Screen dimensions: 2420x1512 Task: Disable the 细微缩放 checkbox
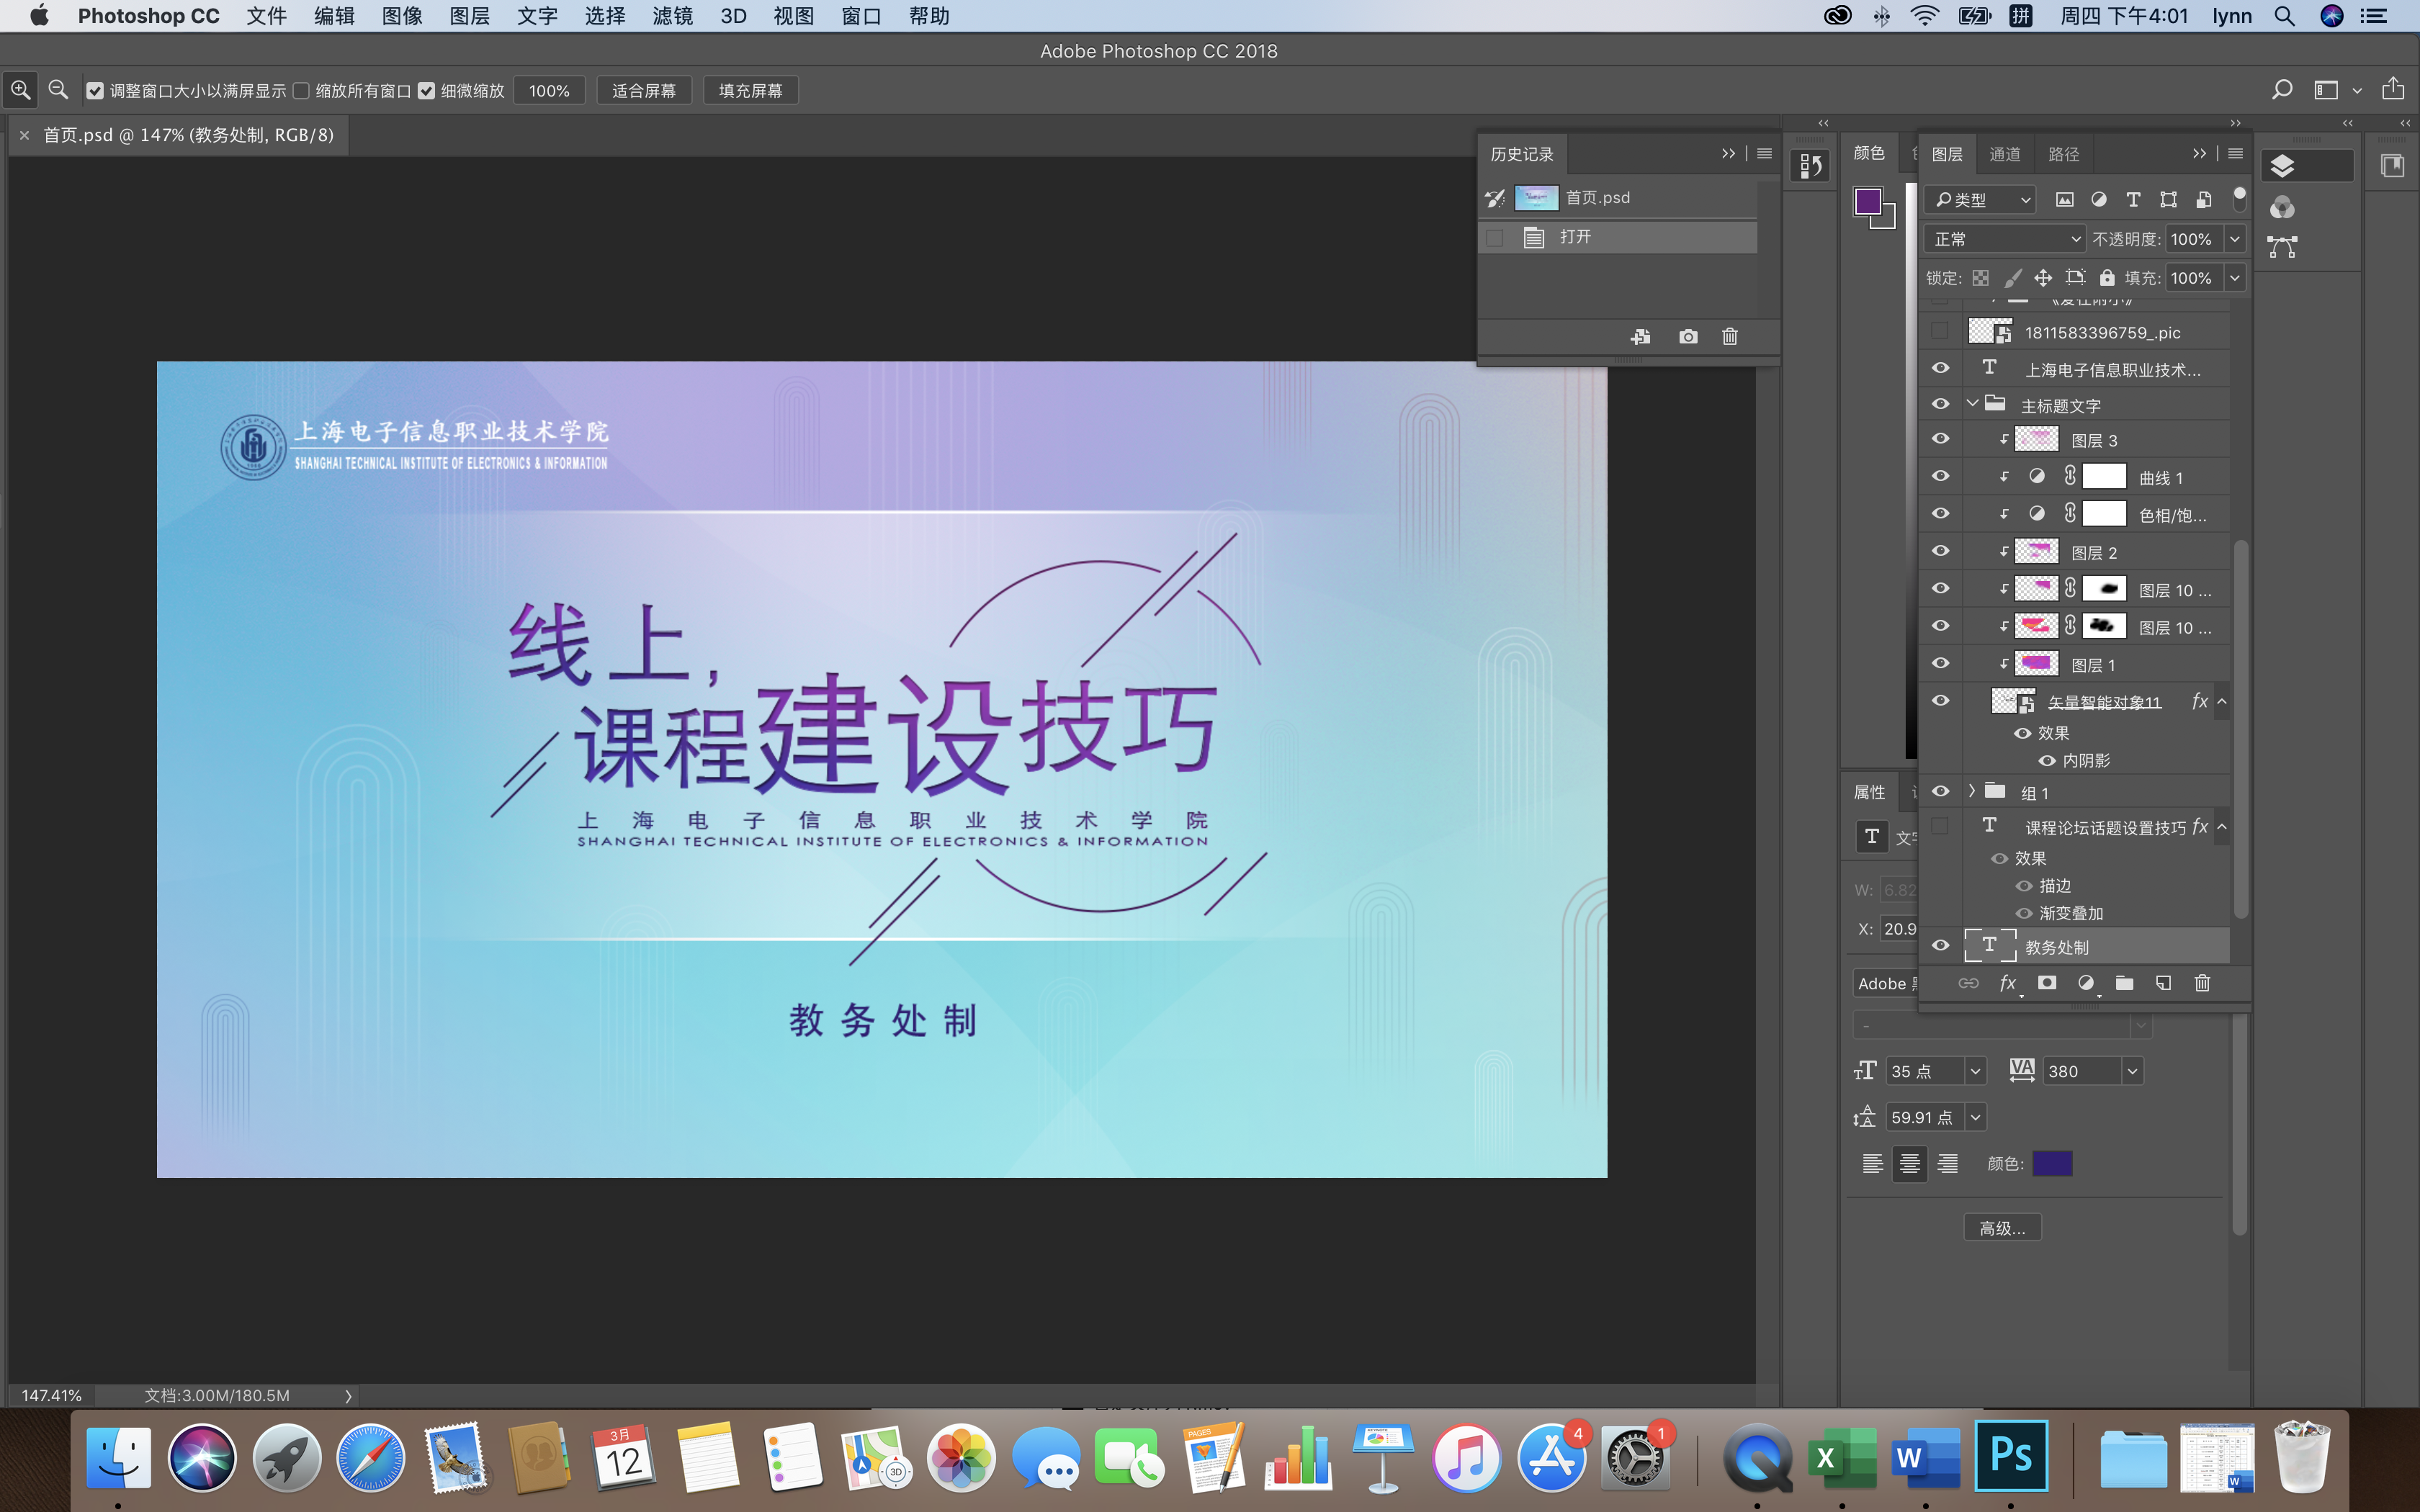427,91
